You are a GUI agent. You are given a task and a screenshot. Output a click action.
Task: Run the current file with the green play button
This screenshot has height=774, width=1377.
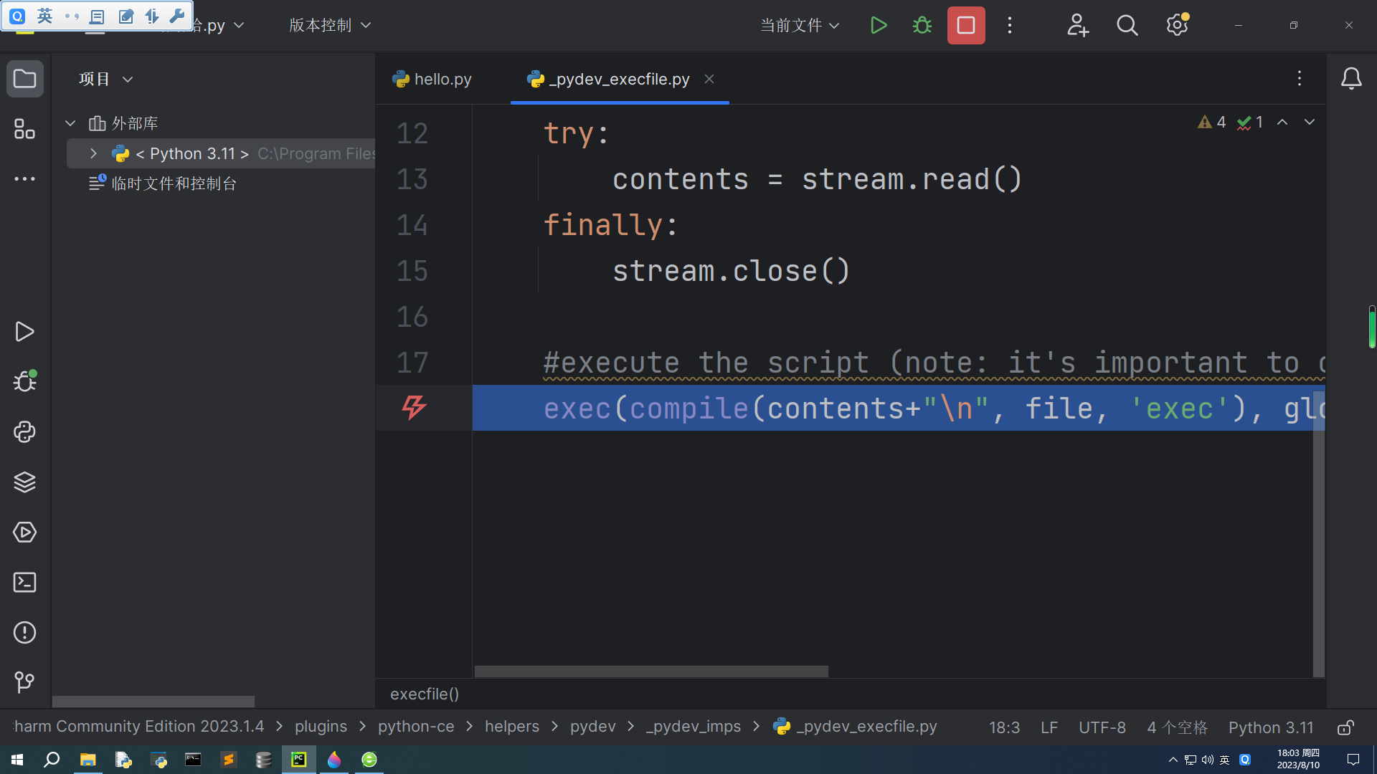[879, 26]
